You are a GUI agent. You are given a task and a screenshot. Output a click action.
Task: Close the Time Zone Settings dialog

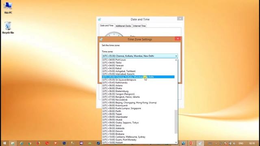(x=178, y=39)
